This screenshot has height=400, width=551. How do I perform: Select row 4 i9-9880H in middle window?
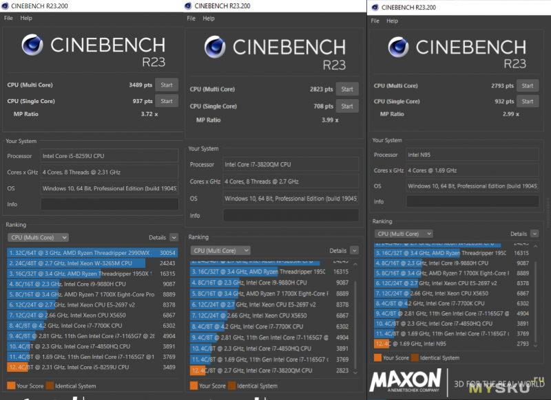(x=270, y=282)
